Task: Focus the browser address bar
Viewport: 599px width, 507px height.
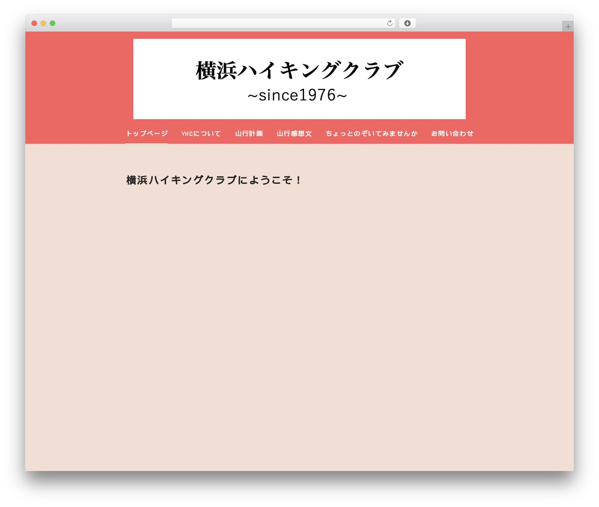Action: pos(283,23)
